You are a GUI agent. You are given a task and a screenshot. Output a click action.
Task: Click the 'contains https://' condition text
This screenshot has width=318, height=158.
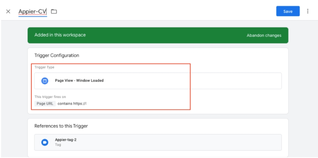[72, 103]
